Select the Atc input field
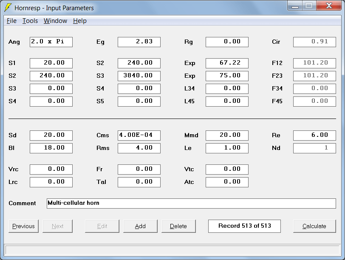Image resolution: width=345 pixels, height=260 pixels. coord(227,182)
